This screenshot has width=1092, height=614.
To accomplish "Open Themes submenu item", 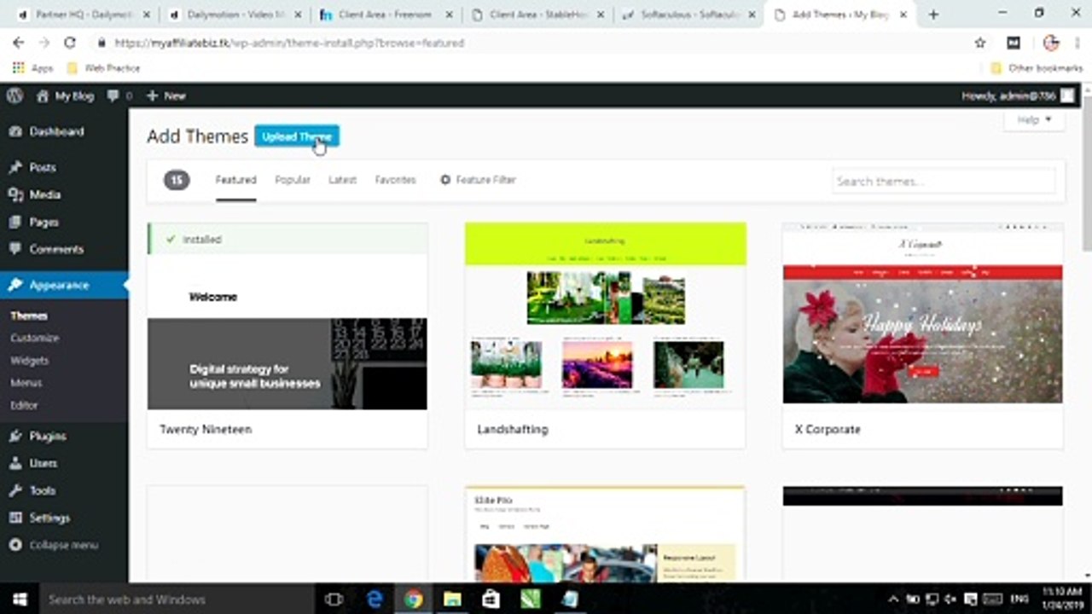I will pos(29,316).
